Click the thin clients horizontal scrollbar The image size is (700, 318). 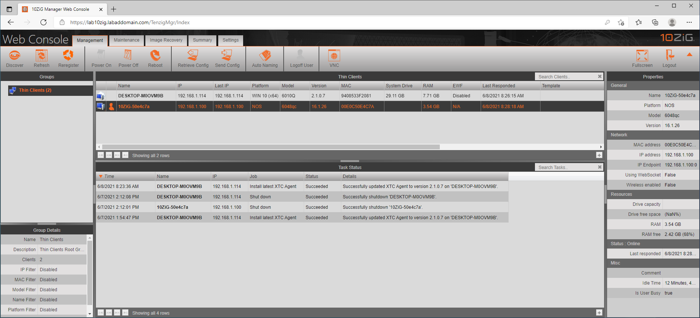point(271,147)
